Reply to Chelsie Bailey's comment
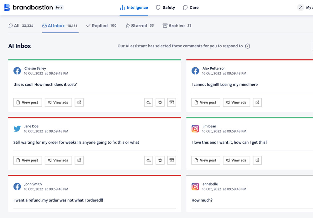This screenshot has height=218, width=313. tap(148, 102)
